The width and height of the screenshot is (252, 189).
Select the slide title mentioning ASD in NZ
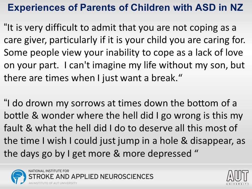[125, 7]
